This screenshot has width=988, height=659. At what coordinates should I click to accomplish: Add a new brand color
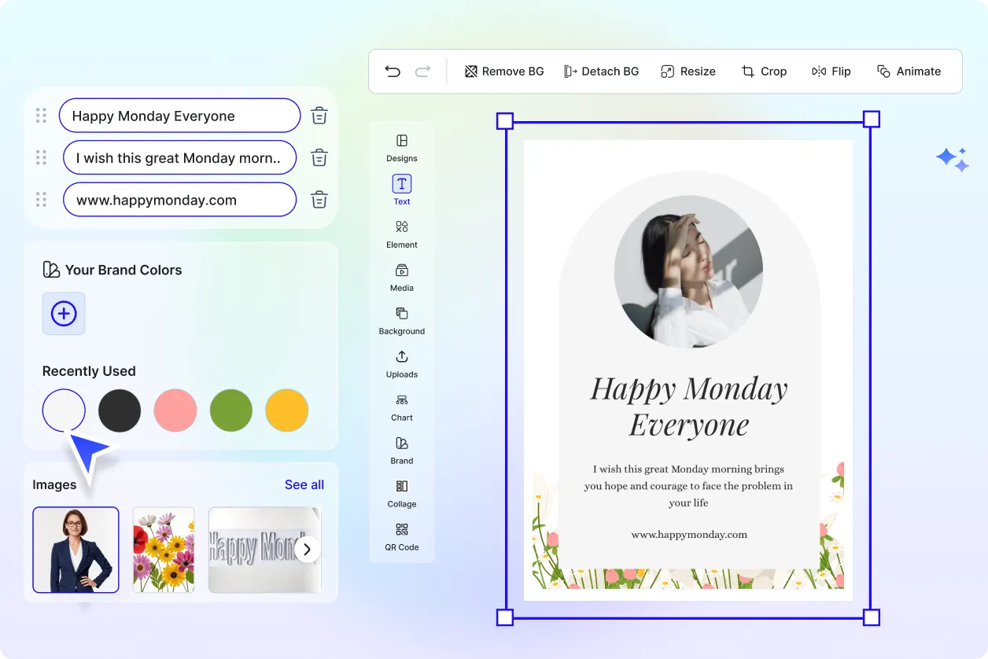63,313
